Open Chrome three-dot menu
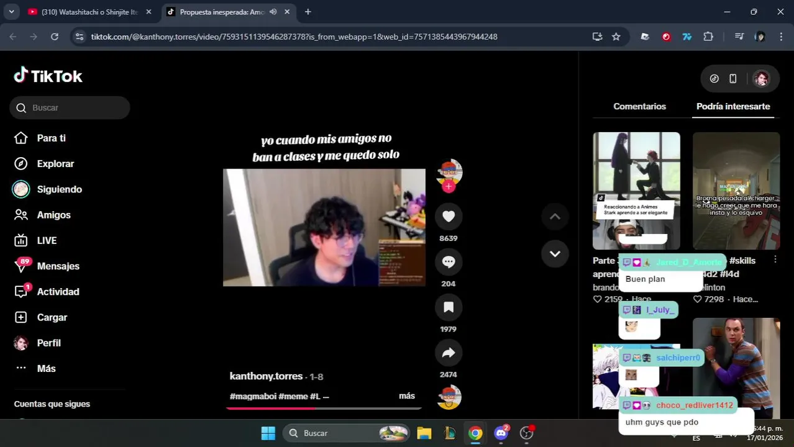794x447 pixels. [781, 37]
